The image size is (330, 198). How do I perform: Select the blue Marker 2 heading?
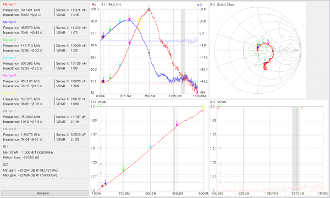(9, 22)
